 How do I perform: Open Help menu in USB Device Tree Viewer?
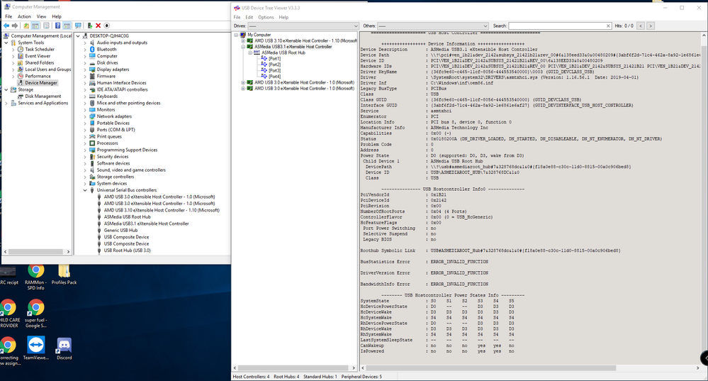point(283,17)
